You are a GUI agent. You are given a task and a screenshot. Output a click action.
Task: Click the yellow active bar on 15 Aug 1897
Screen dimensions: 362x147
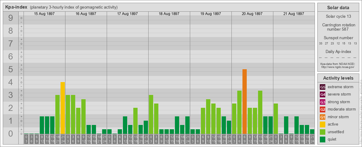63,108
